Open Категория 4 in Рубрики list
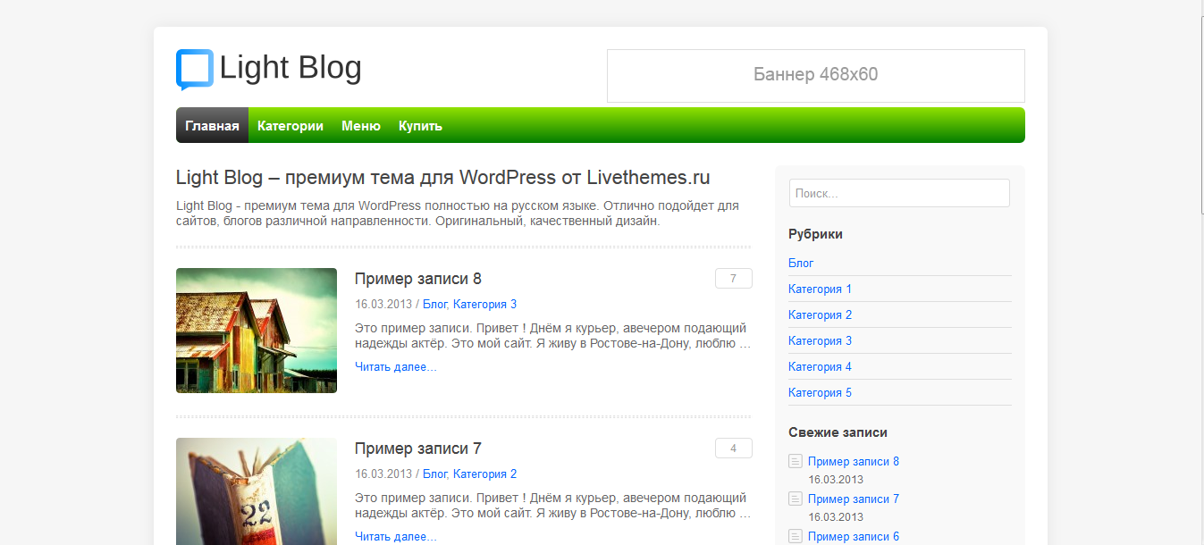This screenshot has height=545, width=1204. coord(820,366)
